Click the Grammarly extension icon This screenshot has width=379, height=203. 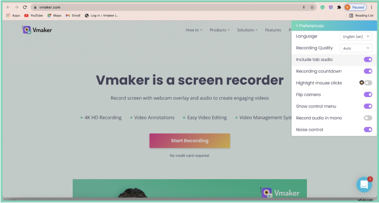pyautogui.click(x=323, y=7)
